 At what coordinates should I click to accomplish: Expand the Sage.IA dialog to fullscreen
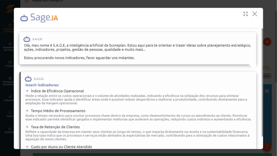(x=245, y=14)
